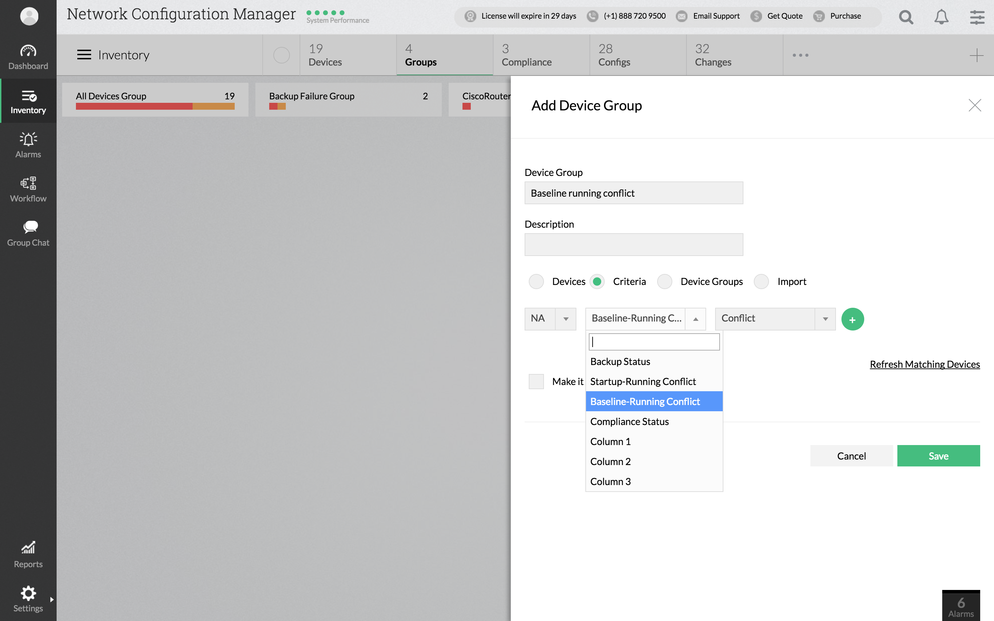Choose Compliance Status from the dropdown list
The width and height of the screenshot is (994, 621).
pyautogui.click(x=629, y=421)
